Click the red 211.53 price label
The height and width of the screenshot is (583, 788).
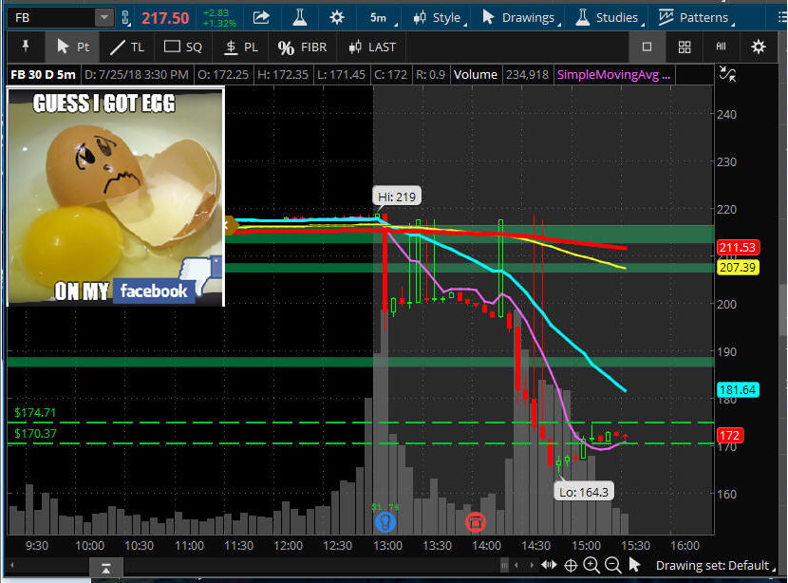pos(738,247)
